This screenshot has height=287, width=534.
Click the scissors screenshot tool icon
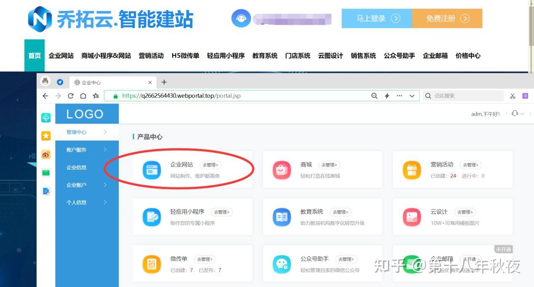tap(513, 96)
